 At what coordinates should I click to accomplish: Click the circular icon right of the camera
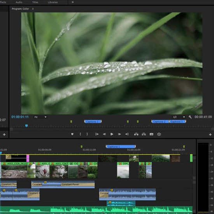159,134
